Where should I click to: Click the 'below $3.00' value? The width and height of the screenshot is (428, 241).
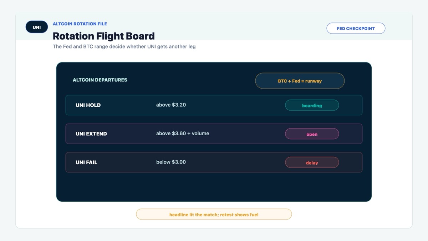[x=171, y=162]
